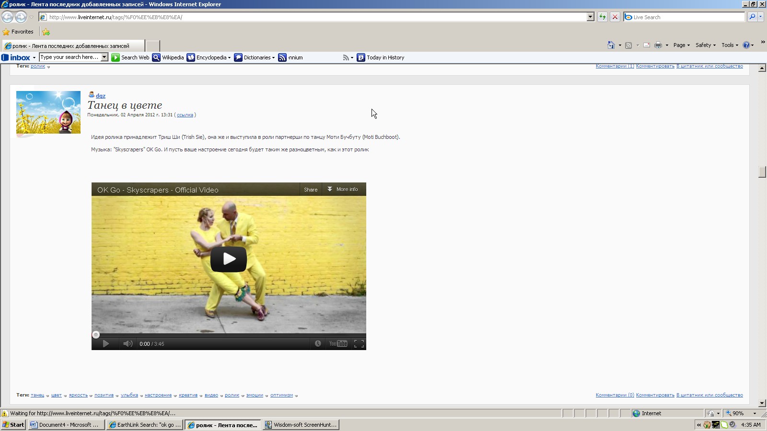Open the Help question mark icon
This screenshot has width=767, height=431.
pos(746,45)
